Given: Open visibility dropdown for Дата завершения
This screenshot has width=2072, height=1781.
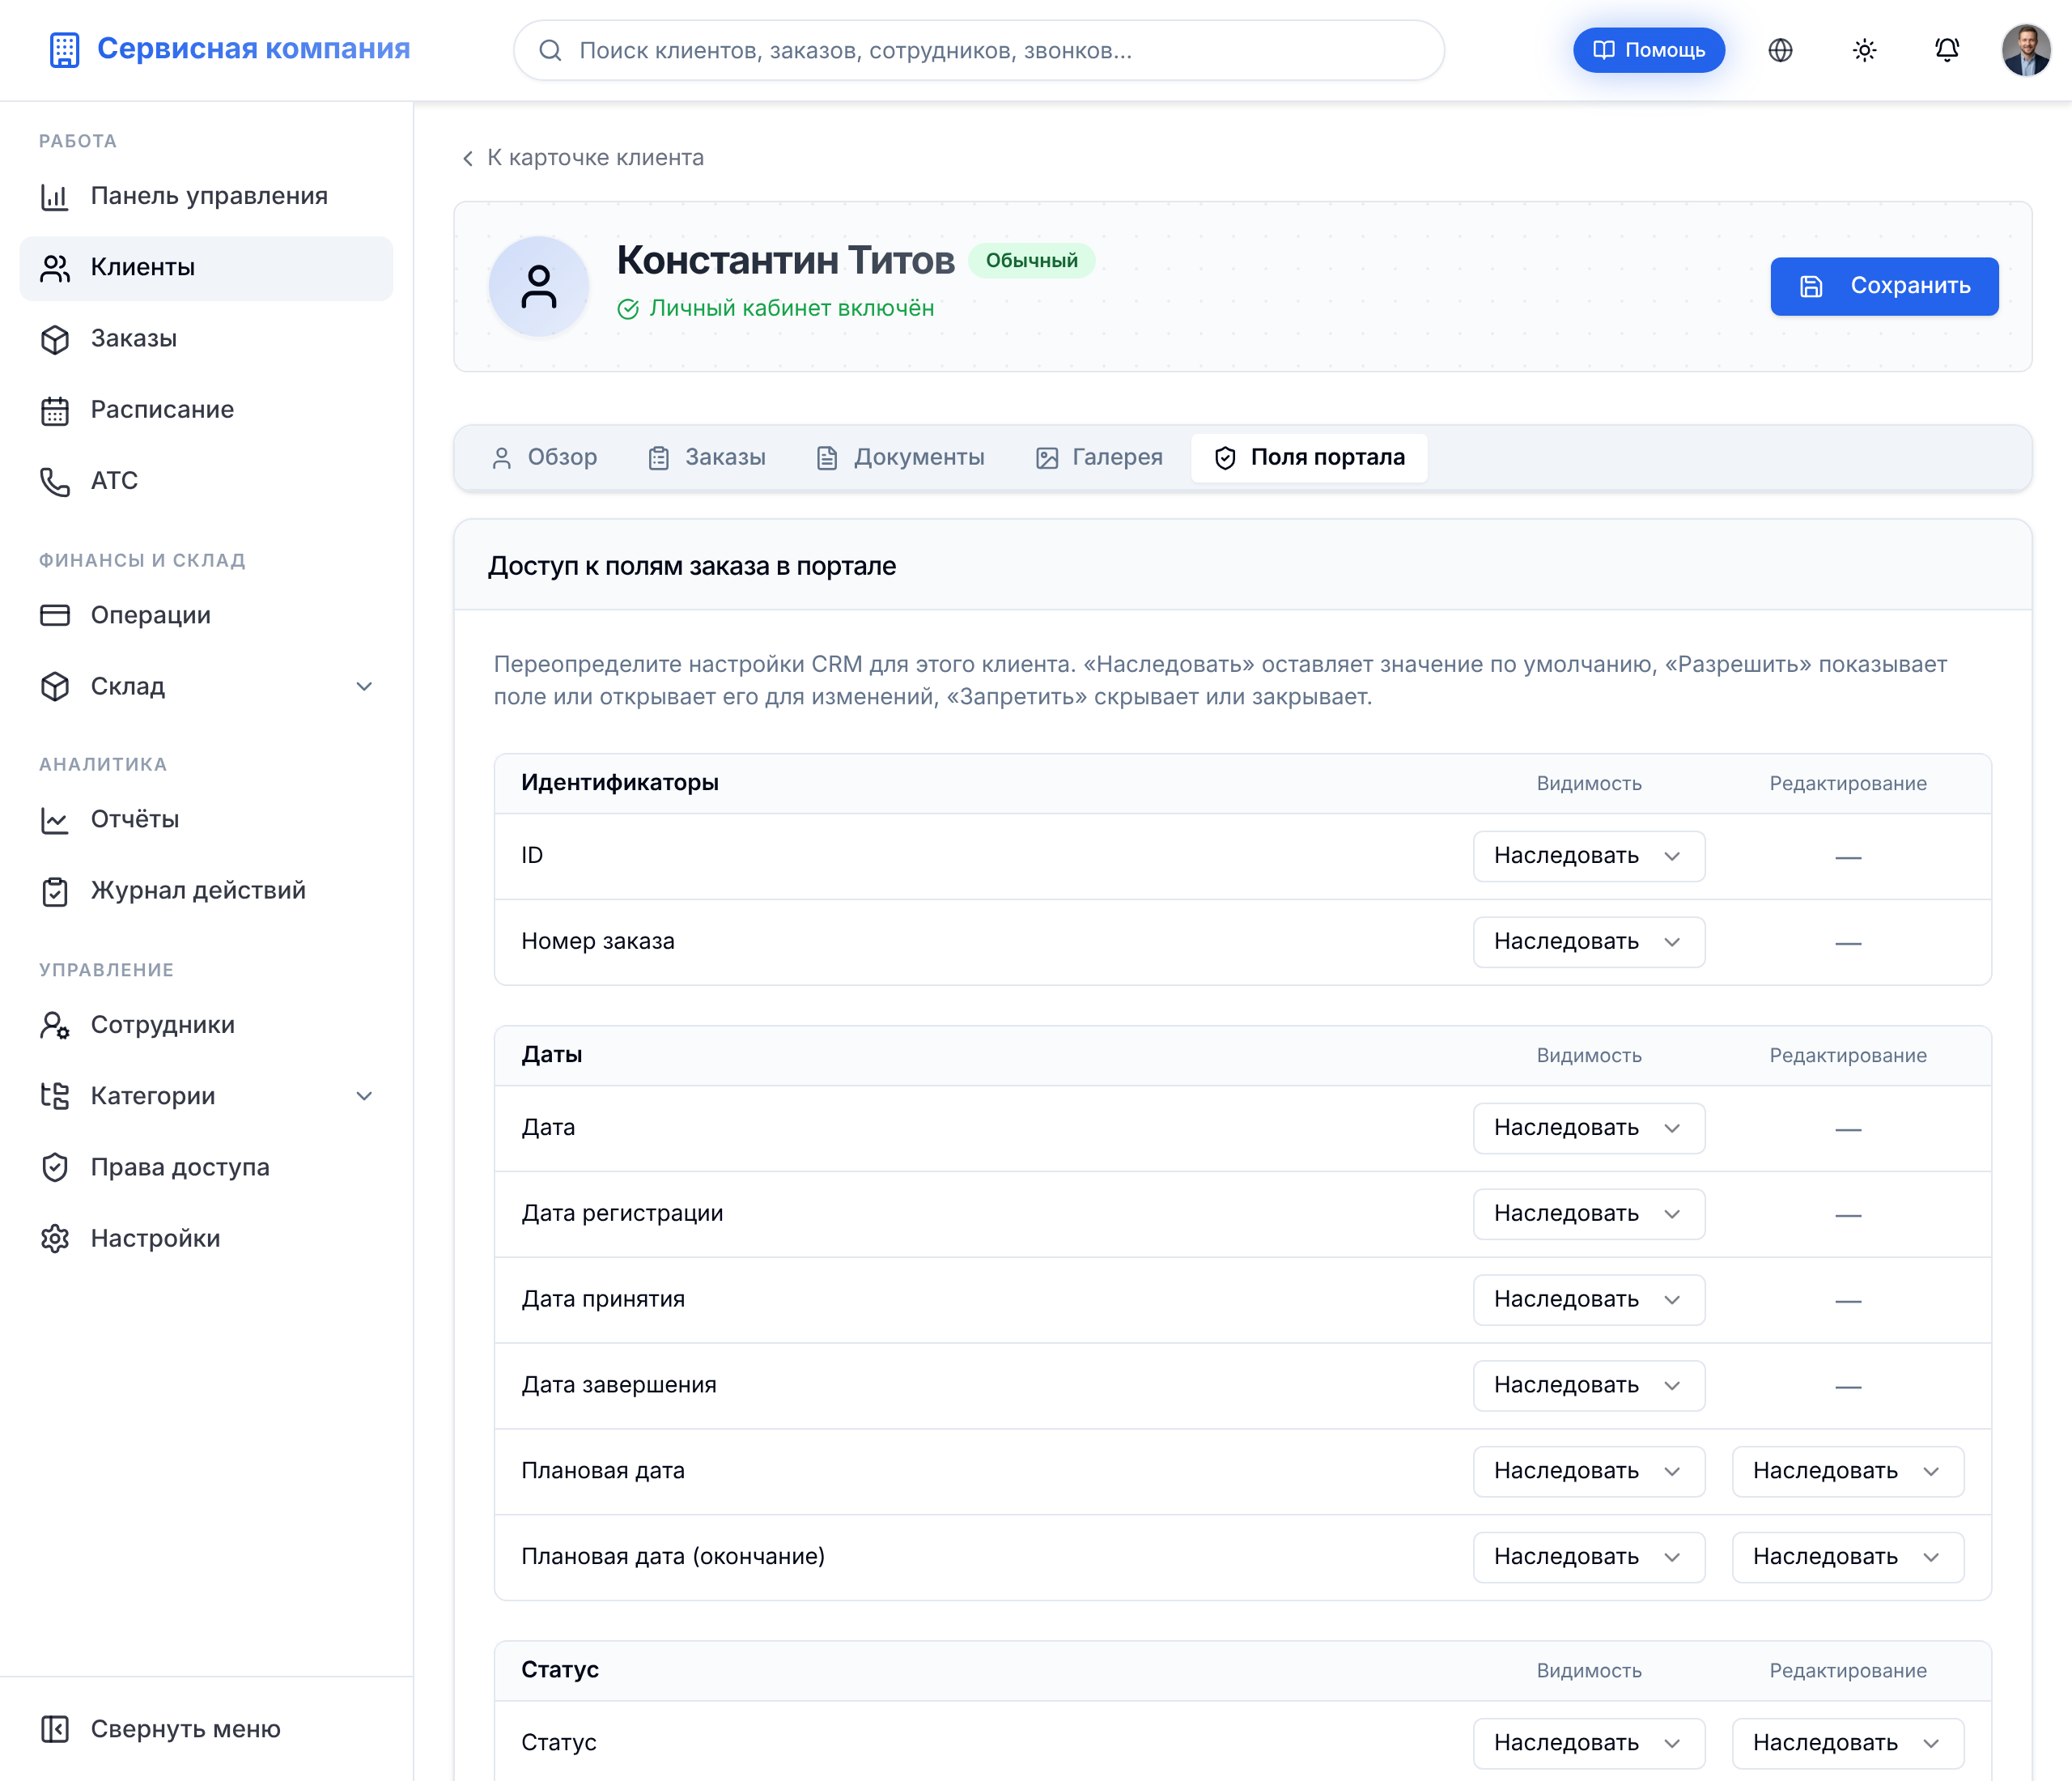Looking at the screenshot, I should click(1588, 1386).
